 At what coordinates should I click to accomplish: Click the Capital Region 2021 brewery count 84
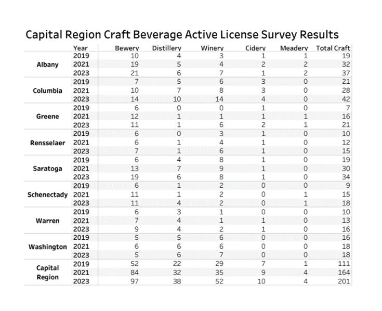click(x=134, y=273)
